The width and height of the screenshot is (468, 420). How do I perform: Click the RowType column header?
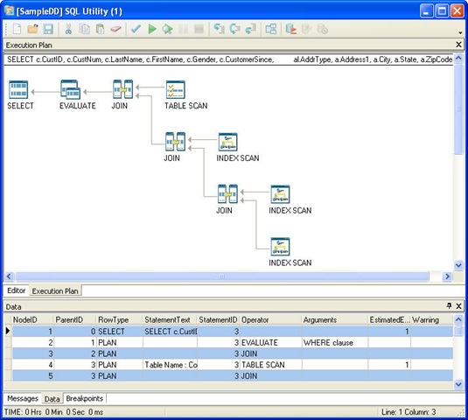point(119,319)
